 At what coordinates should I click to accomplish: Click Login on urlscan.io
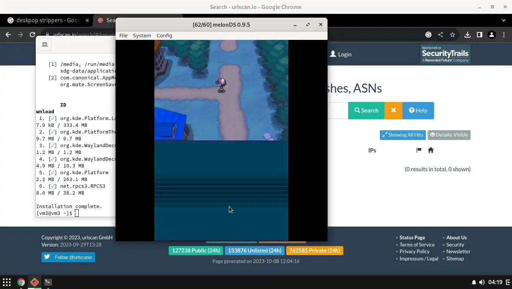[341, 54]
